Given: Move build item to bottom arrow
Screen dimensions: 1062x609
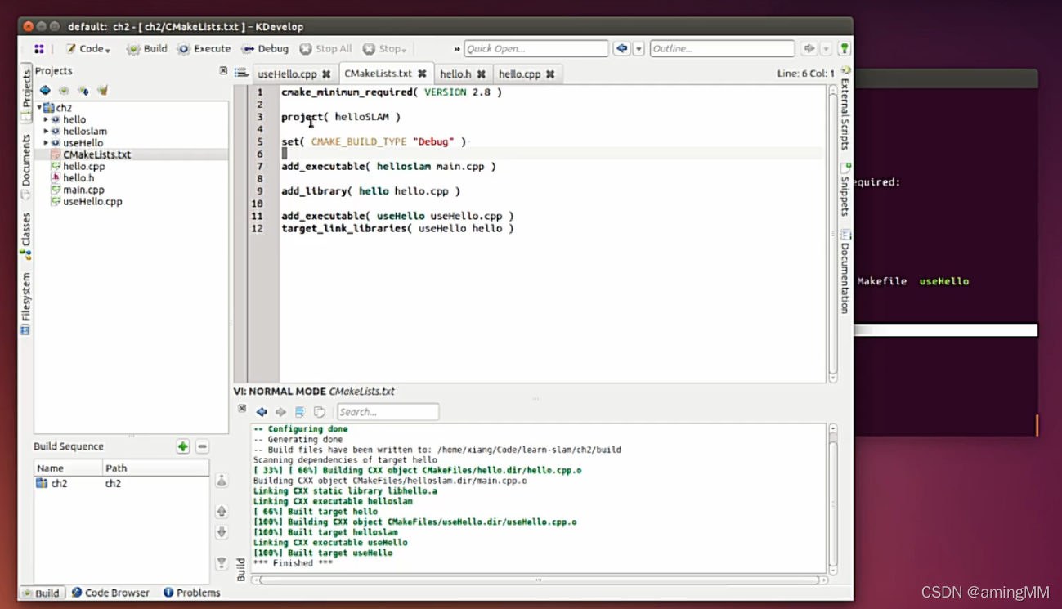Looking at the screenshot, I should click(x=222, y=563).
